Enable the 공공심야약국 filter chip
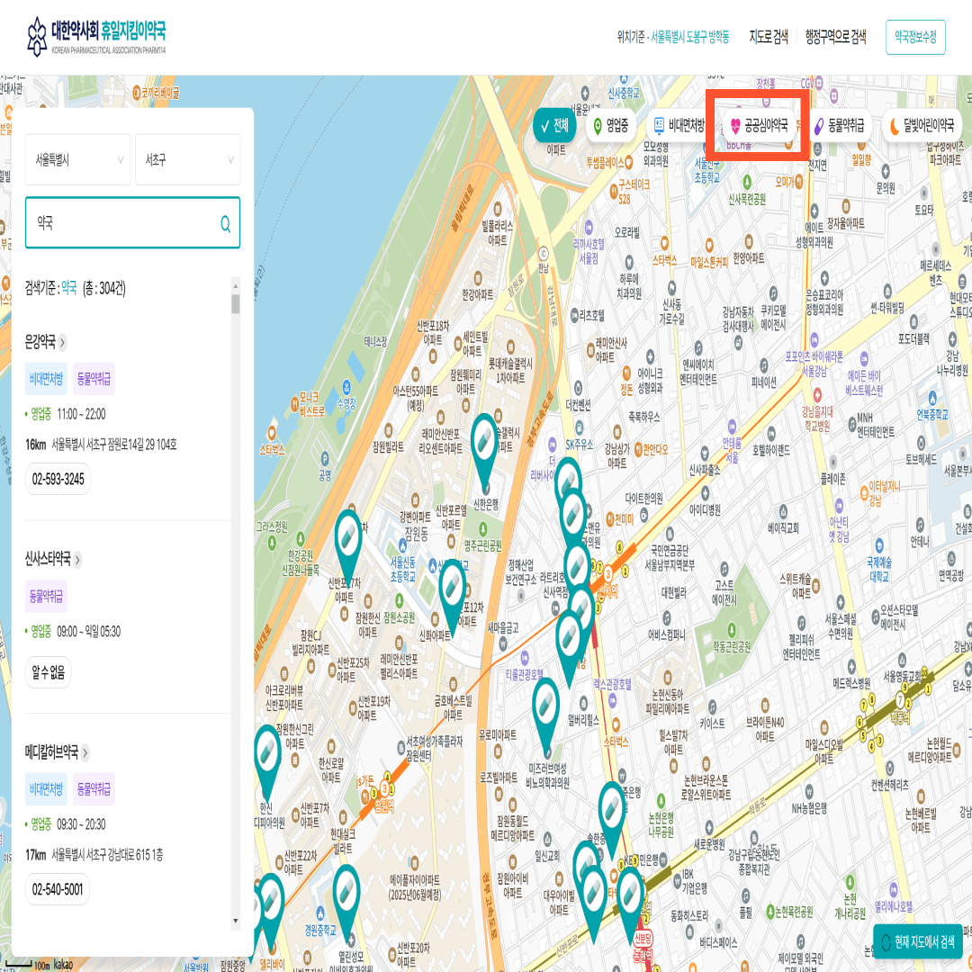The height and width of the screenshot is (972, 972). coord(760,126)
